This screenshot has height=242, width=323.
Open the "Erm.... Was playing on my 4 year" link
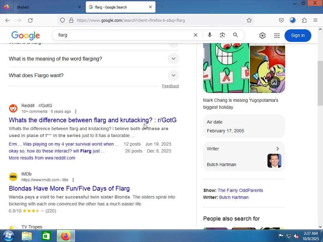[x=64, y=144]
